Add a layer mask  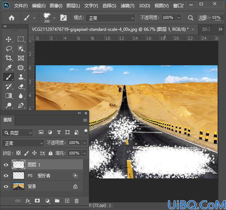point(37,201)
